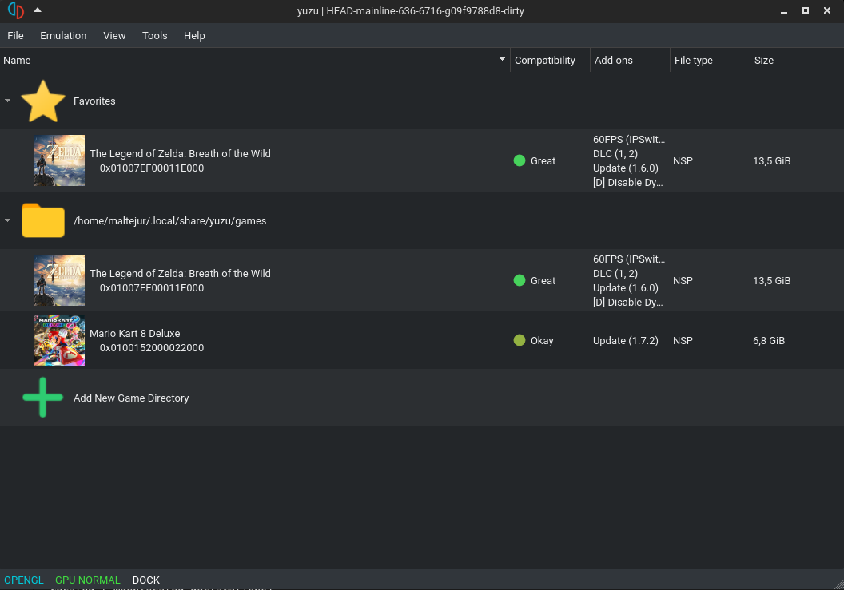
Task: Click the Okay compatibility text
Action: [542, 340]
